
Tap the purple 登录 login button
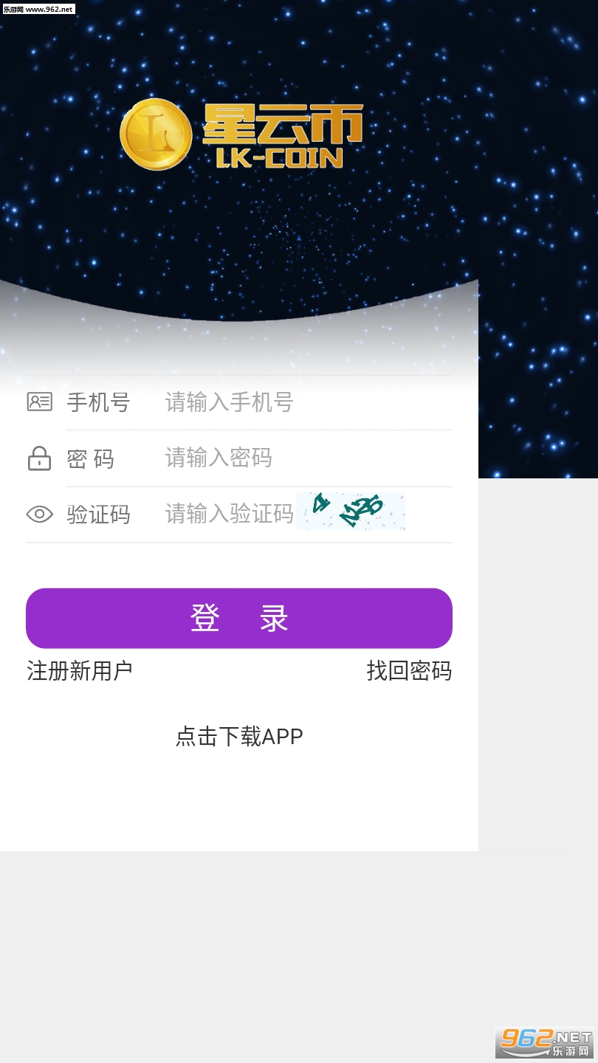point(239,618)
